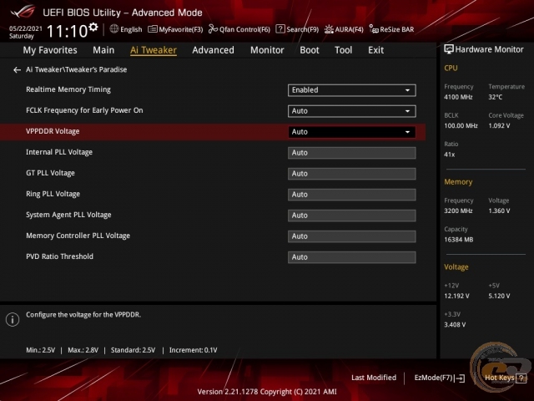The height and width of the screenshot is (401, 534).
Task: Select the GT PLL Voltage label
Action: click(x=50, y=173)
